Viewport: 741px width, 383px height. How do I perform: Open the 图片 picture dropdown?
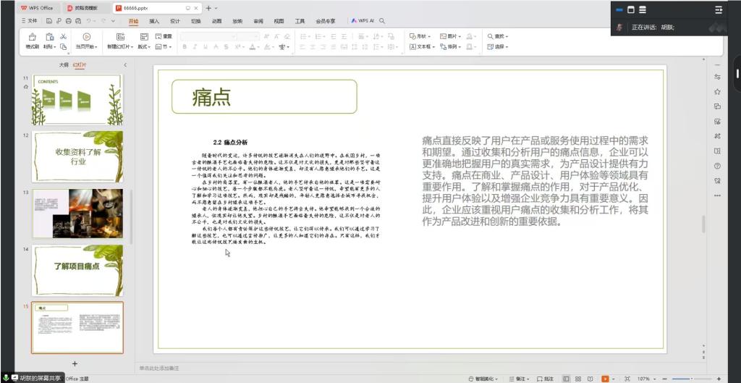[x=453, y=36]
